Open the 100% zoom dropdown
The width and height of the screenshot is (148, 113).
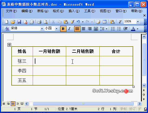click(x=138, y=22)
